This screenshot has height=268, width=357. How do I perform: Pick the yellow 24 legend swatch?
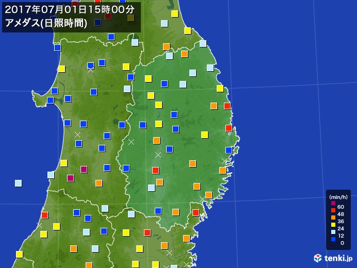click(x=333, y=225)
